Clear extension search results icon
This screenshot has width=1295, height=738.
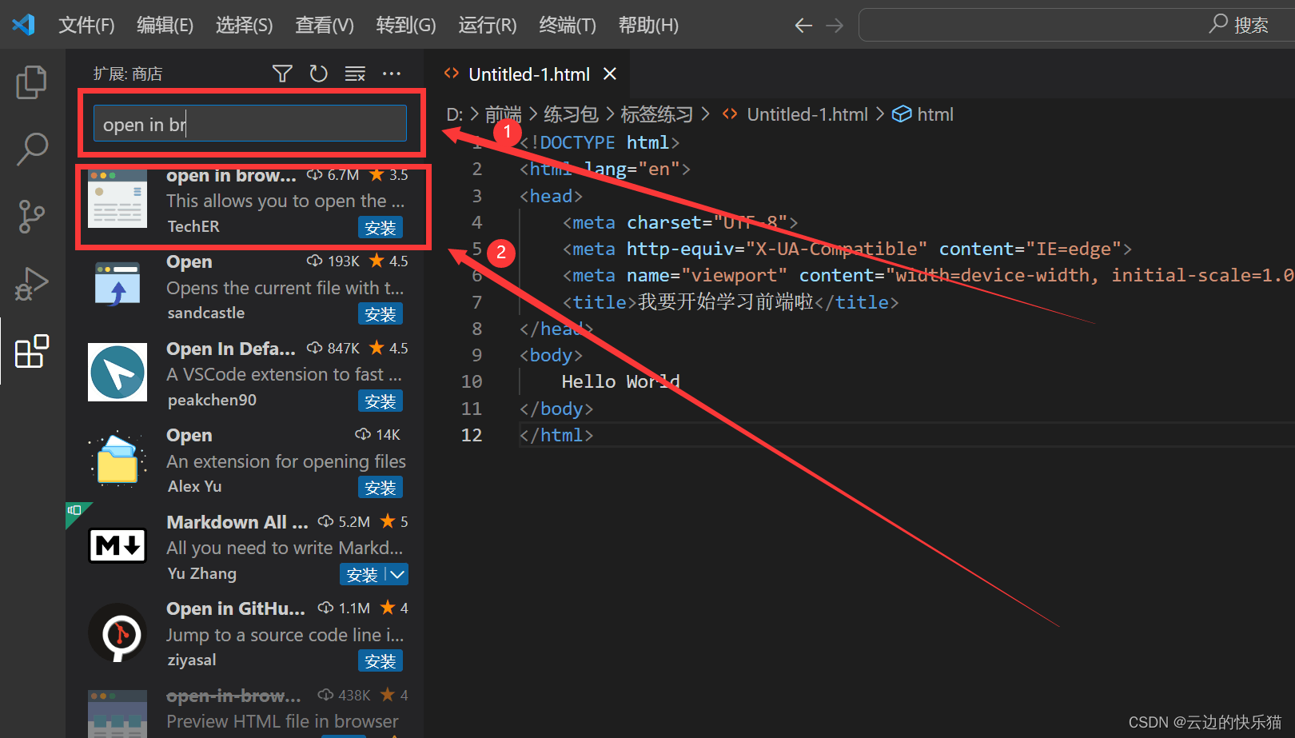355,74
